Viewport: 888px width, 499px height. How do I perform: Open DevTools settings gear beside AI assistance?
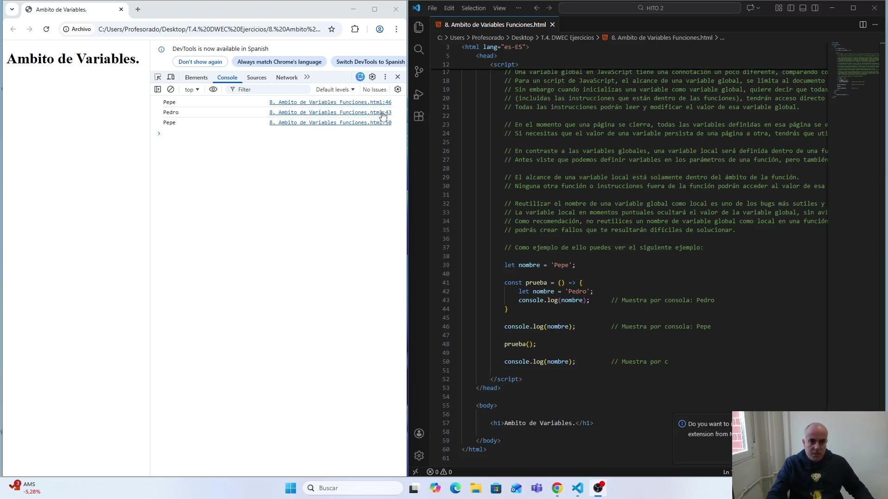coord(372,77)
